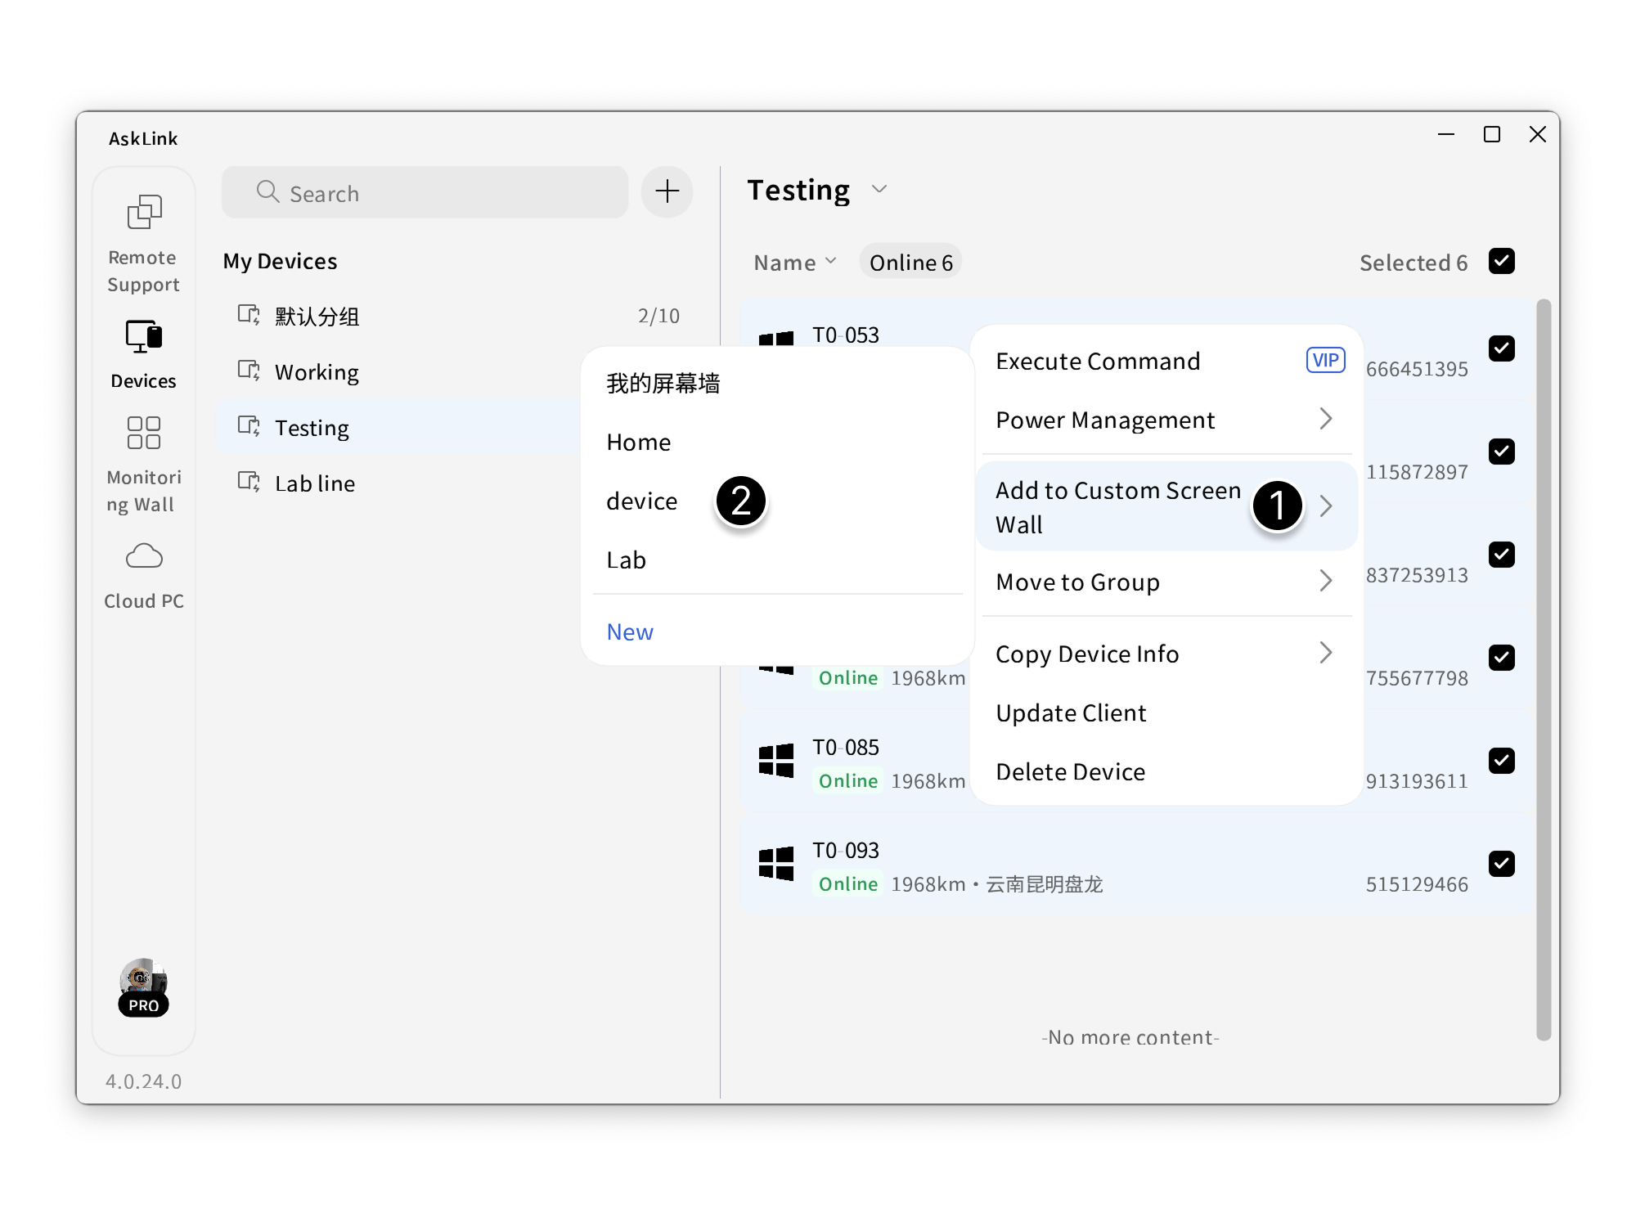
Task: Select the device screen wall entry
Action: [642, 501]
